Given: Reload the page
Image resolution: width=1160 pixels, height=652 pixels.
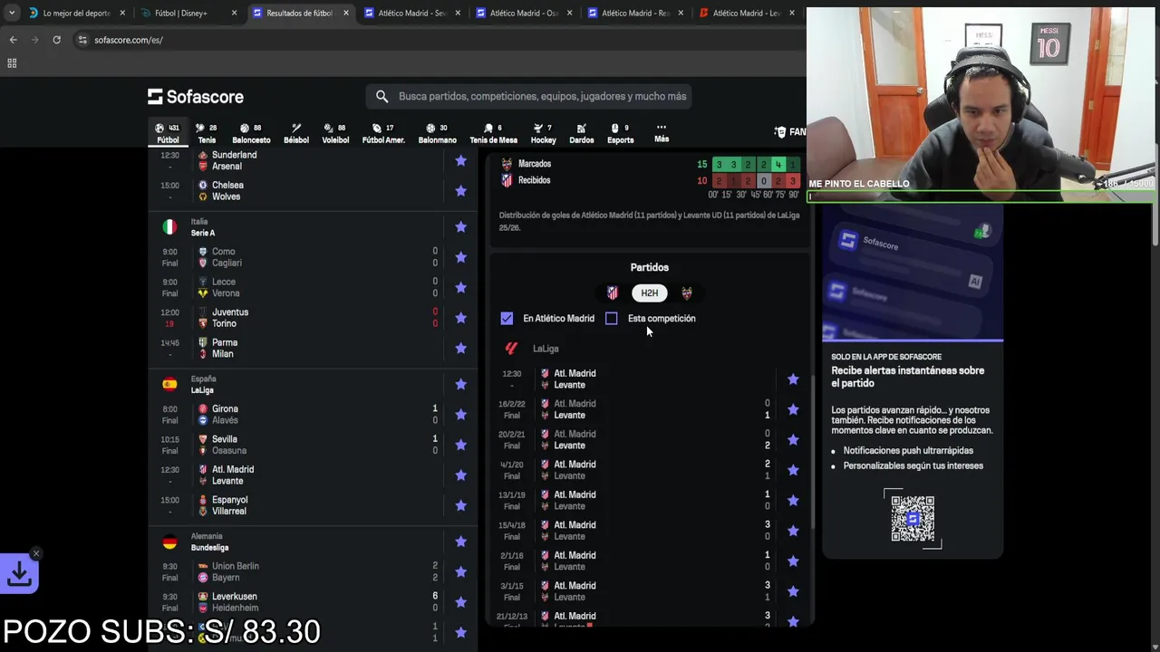Looking at the screenshot, I should (56, 40).
